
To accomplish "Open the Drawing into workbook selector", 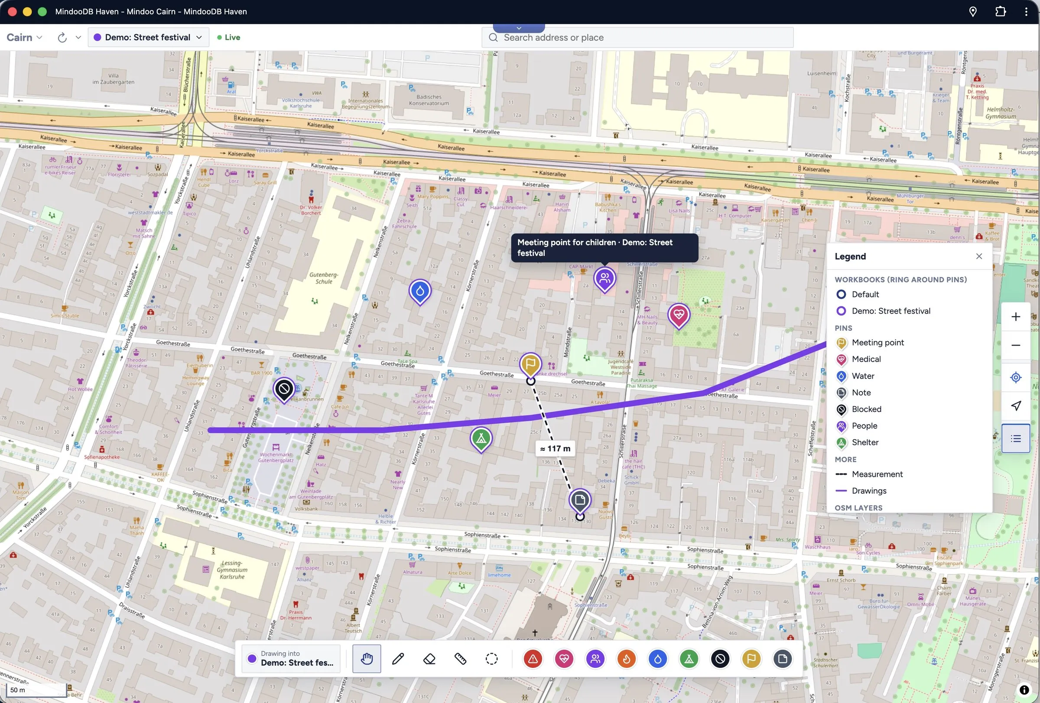I will point(291,658).
